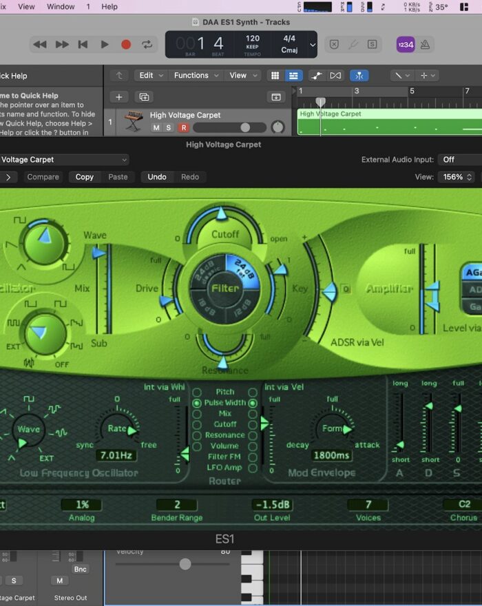Click the Redo button
Screen dimensions: 482x606
pos(190,177)
